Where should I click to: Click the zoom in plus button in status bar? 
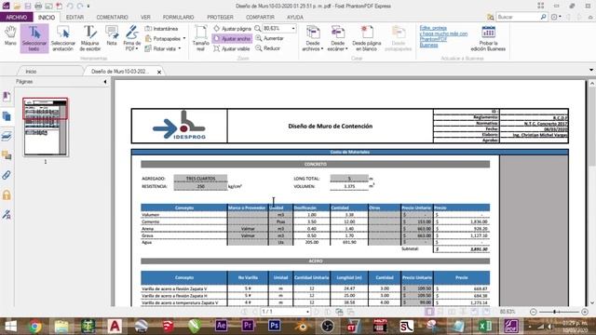coord(585,312)
